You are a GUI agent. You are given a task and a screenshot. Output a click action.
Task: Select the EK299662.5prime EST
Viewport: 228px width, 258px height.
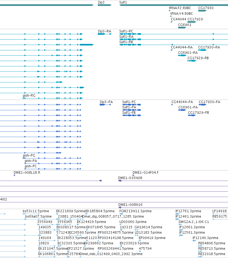point(85,246)
